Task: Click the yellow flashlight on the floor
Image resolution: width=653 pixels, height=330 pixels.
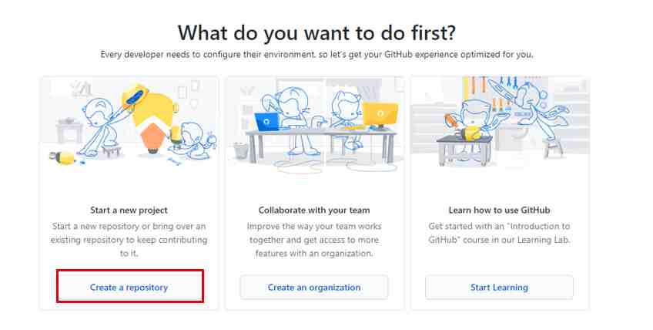Action: tap(63, 158)
